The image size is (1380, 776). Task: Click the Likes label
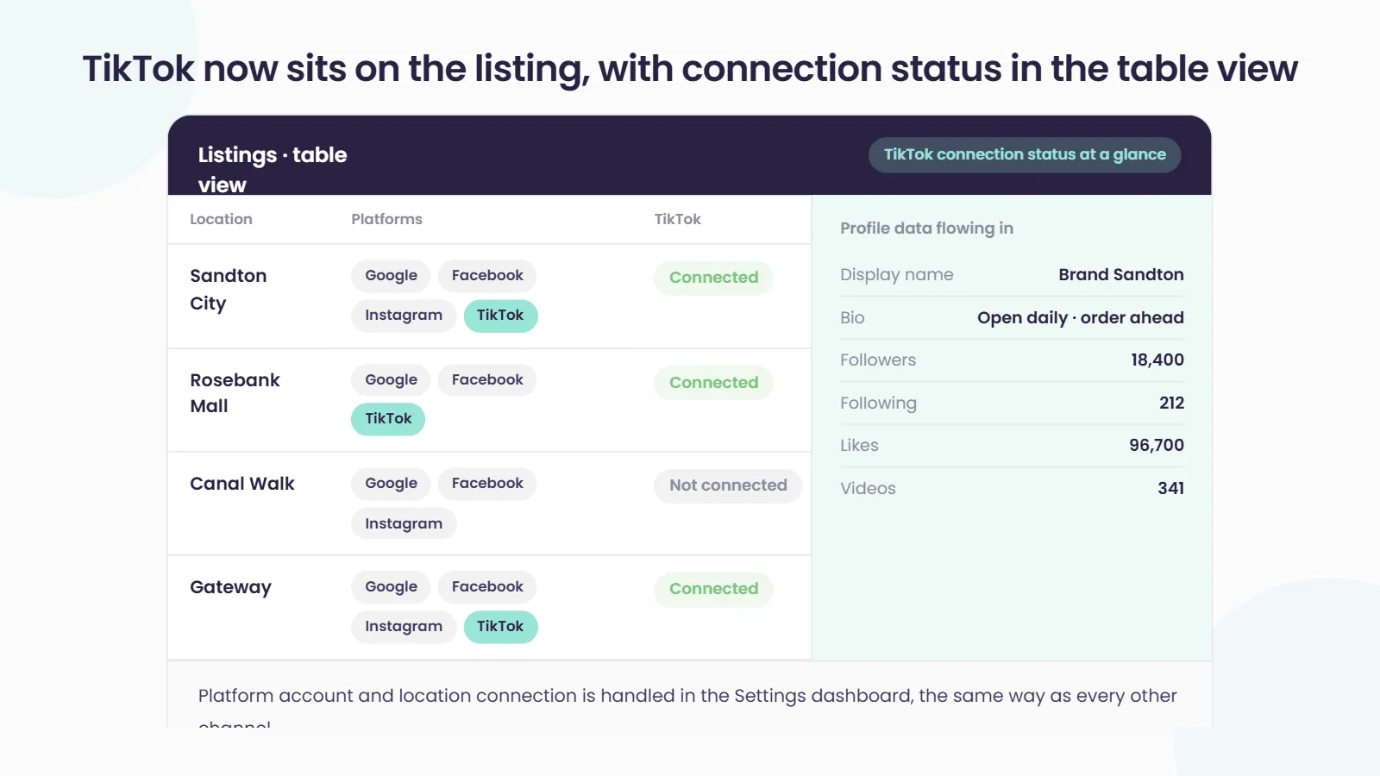coord(859,446)
